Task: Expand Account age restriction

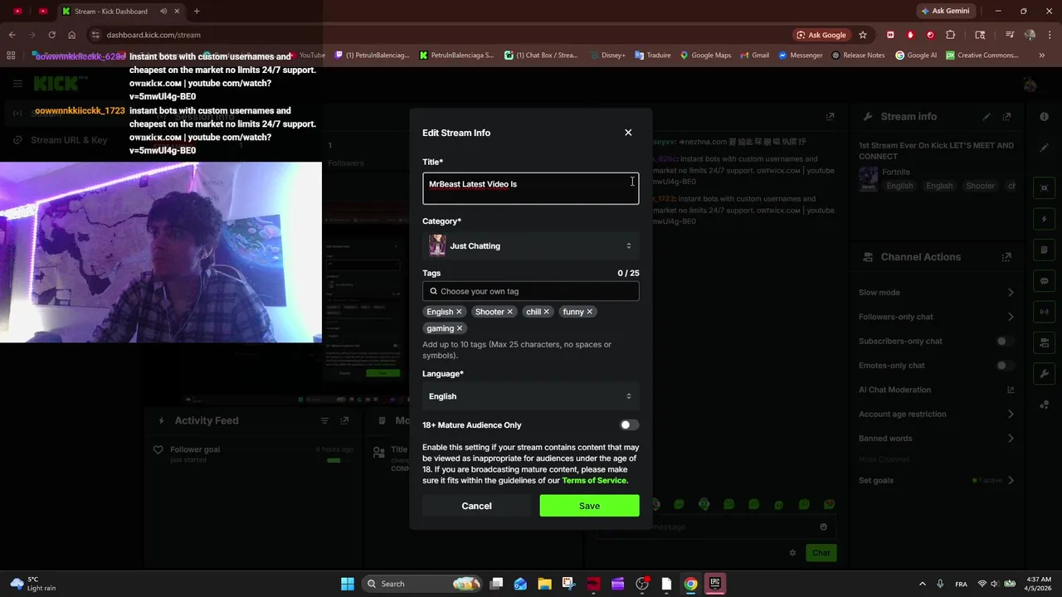Action: (x=1011, y=414)
